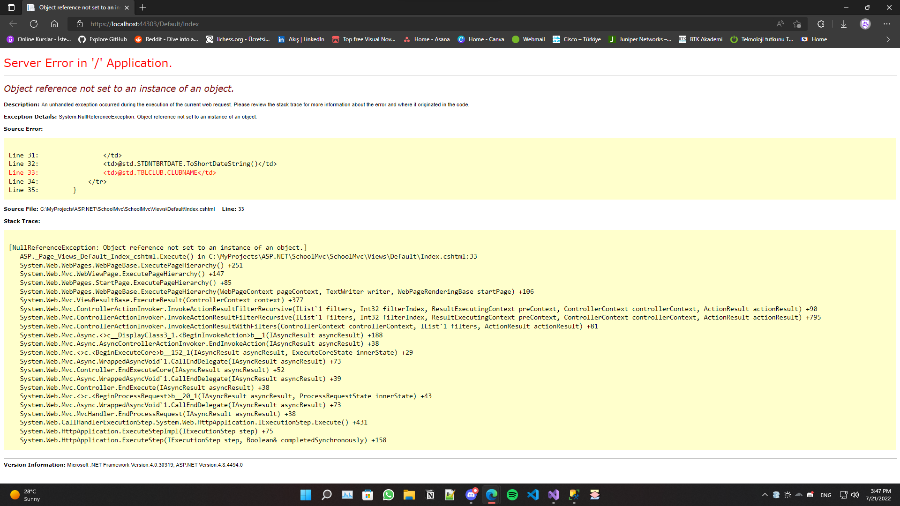Open browser extensions puzzle icon

click(821, 24)
